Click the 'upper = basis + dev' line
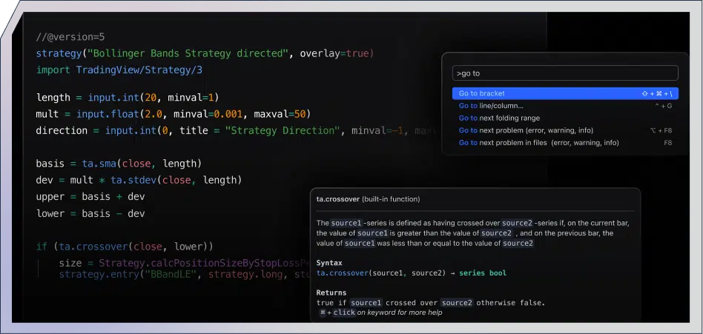 tap(90, 196)
